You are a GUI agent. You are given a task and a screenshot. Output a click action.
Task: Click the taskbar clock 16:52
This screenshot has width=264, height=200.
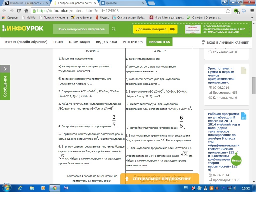[x=246, y=188]
